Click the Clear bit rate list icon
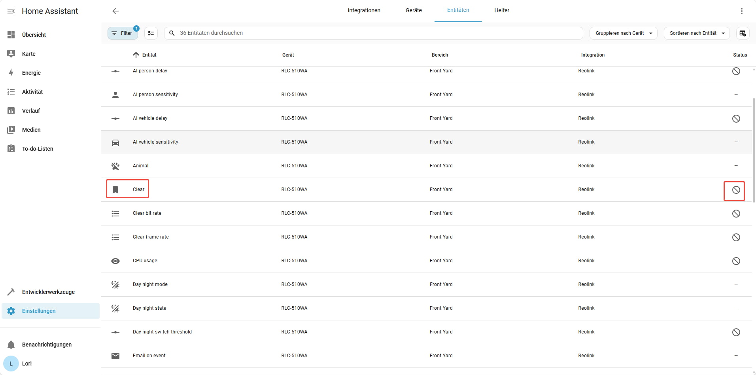The width and height of the screenshot is (756, 375). 115,214
